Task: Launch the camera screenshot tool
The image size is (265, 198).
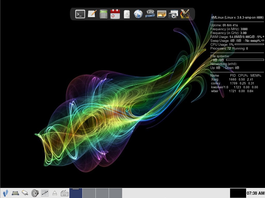Action: 173,14
